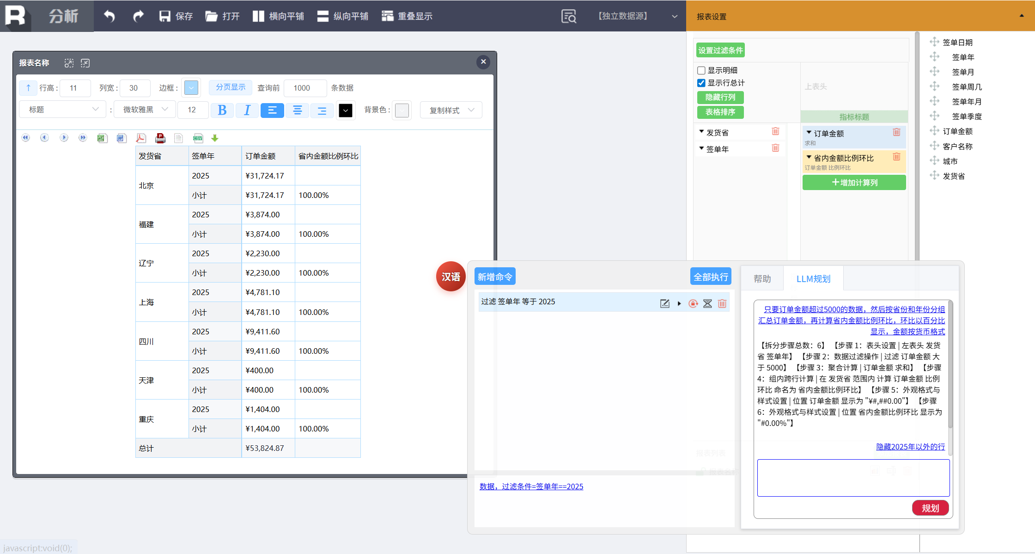The width and height of the screenshot is (1035, 554).
Task: Expand the 订单金额 indicator options
Action: coord(809,133)
